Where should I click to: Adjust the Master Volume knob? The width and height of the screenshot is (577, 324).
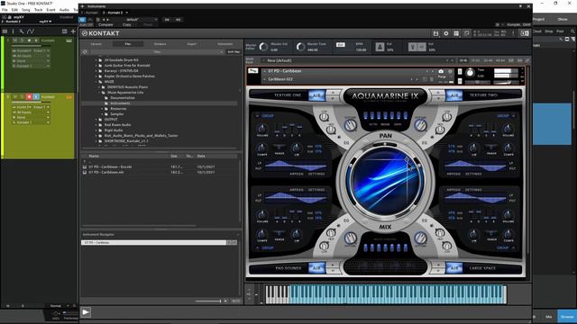(263, 47)
